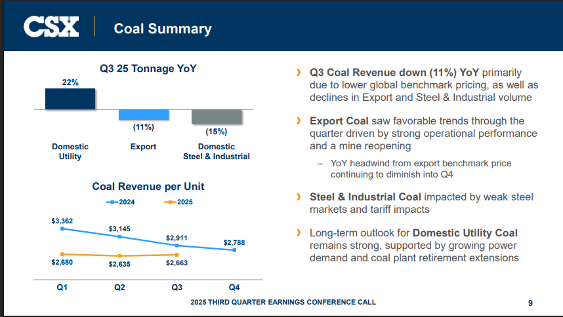Click the Coal Revenue per Unit chart title
Viewport: 563px width, 317px height.
click(148, 187)
